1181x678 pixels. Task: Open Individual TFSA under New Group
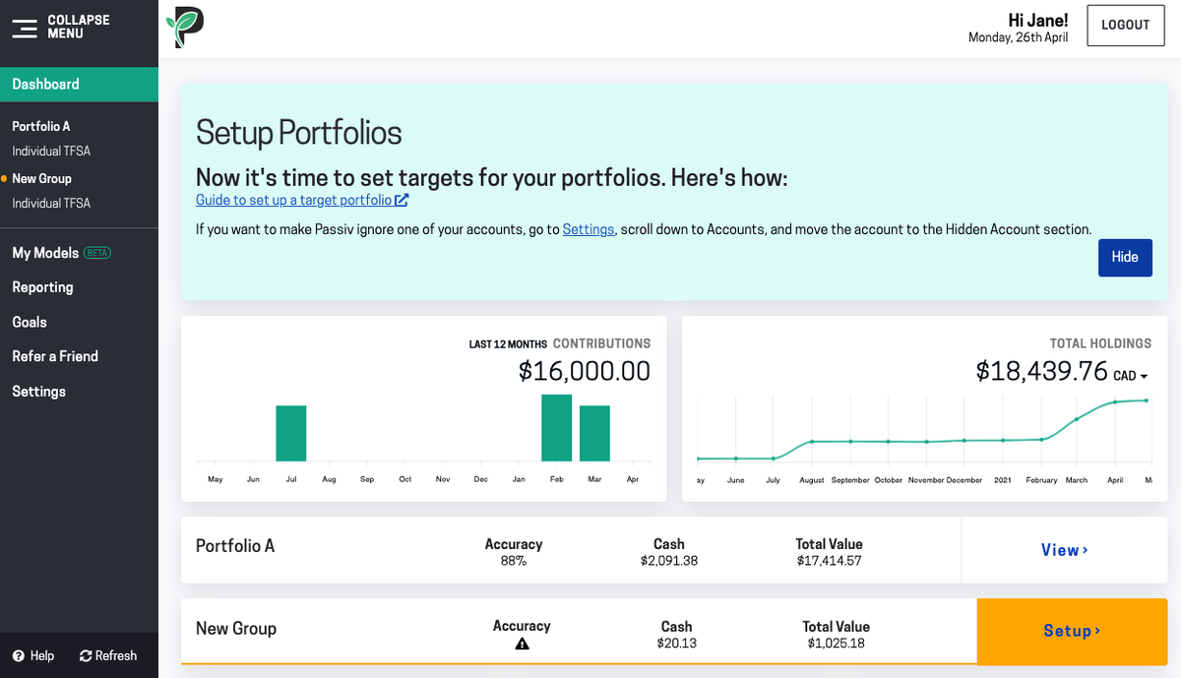click(51, 204)
